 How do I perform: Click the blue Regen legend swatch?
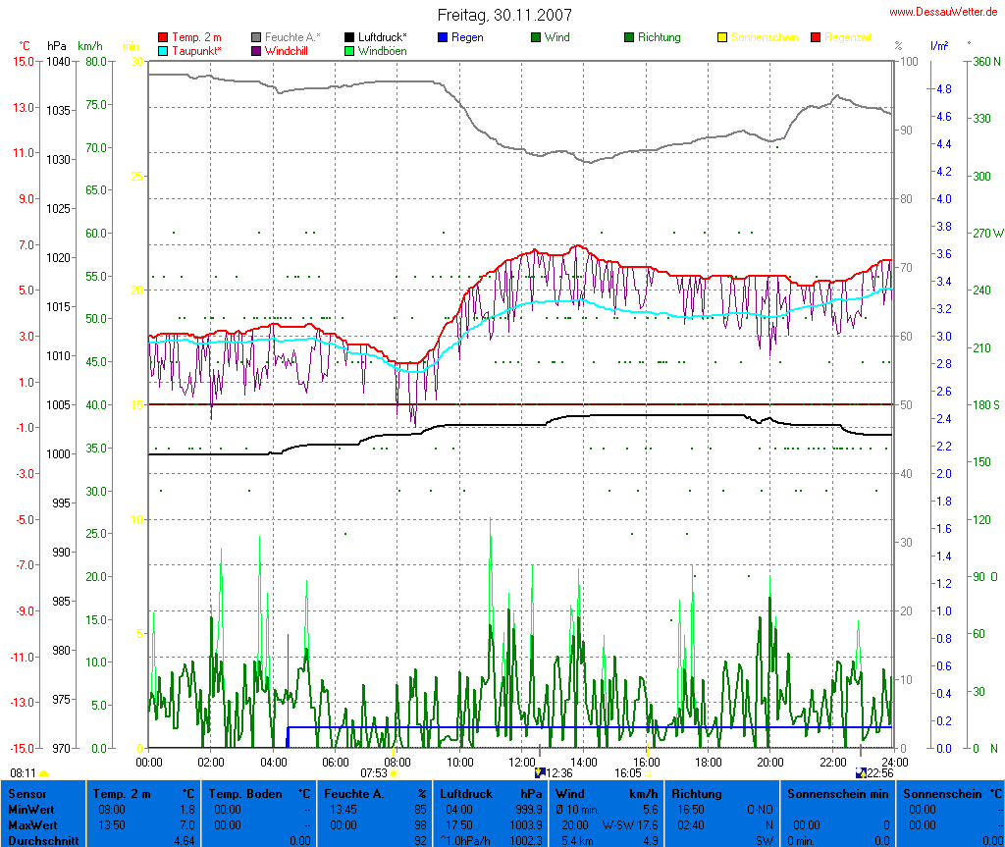[443, 37]
